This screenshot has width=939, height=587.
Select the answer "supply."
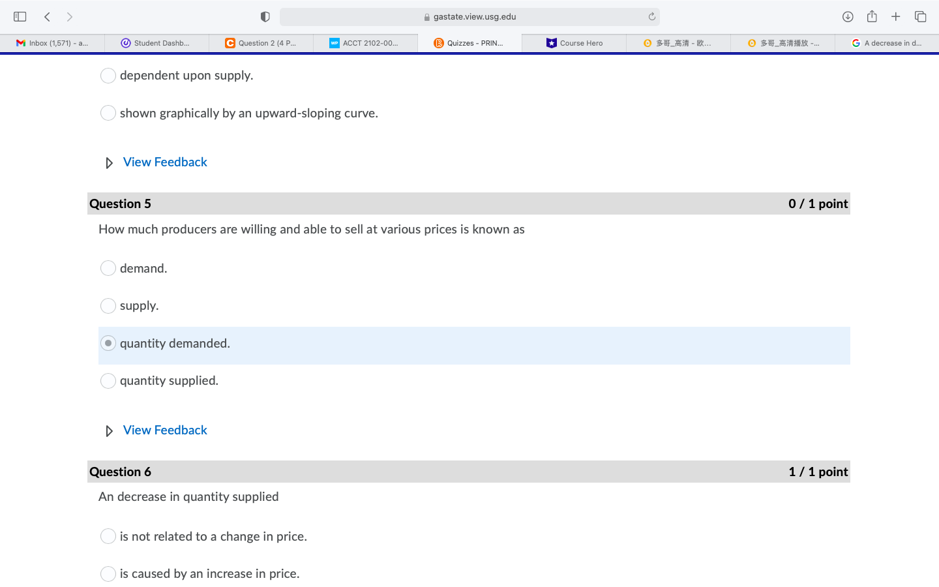[x=108, y=305]
